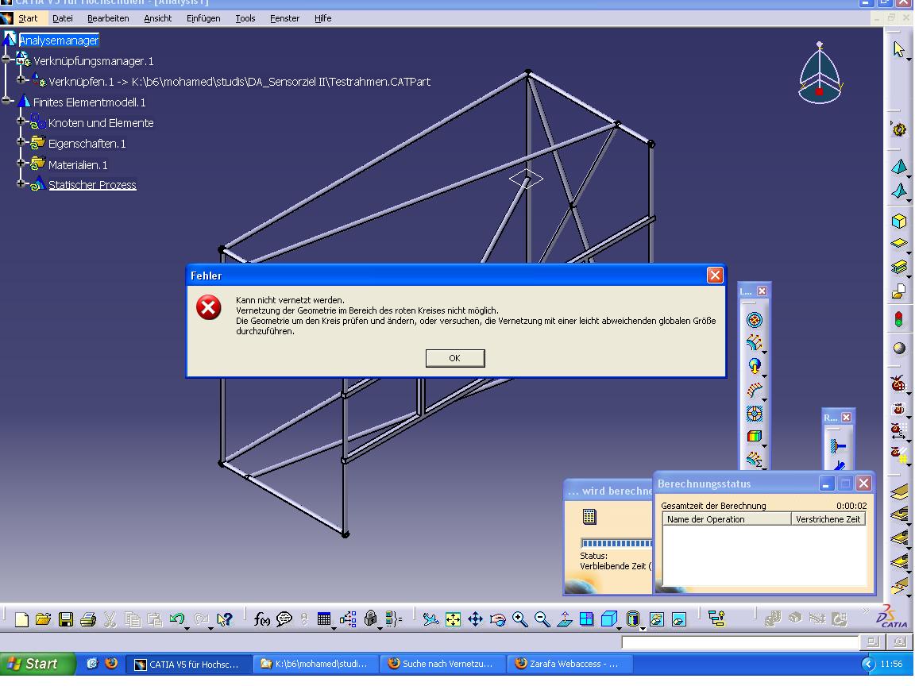Open the Bearbeiten menu
Image resolution: width=915 pixels, height=686 pixels.
pyautogui.click(x=108, y=18)
